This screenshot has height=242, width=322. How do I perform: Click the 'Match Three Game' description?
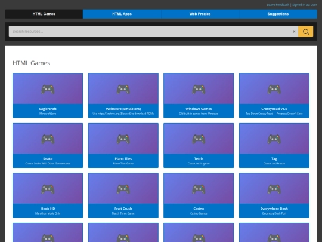[x=123, y=213]
